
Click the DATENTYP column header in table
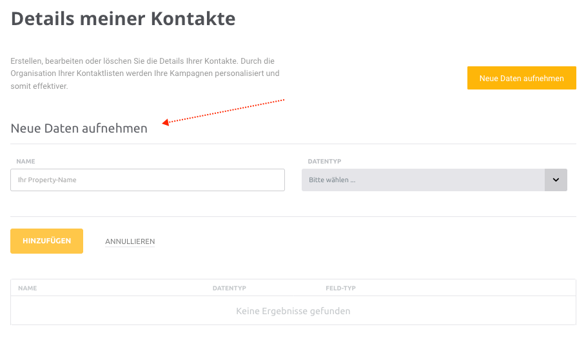[229, 288]
